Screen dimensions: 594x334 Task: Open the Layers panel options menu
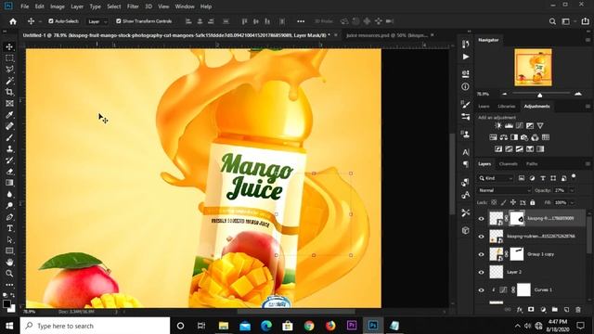coord(588,164)
